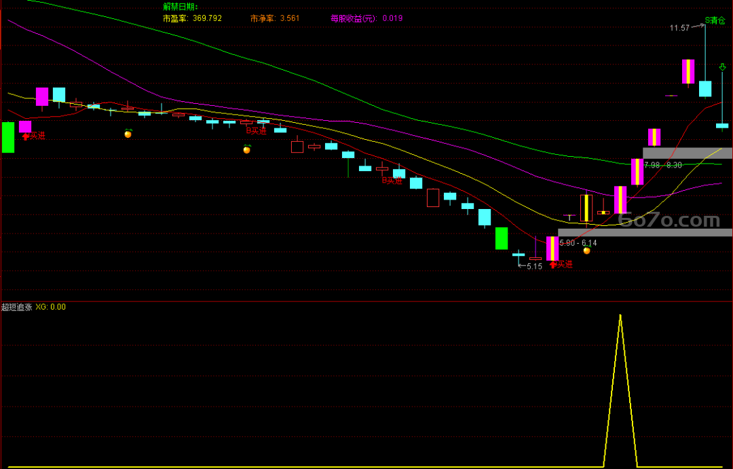Click solid green candle before the 5.15 low
This screenshot has height=469, width=733.
click(x=502, y=238)
